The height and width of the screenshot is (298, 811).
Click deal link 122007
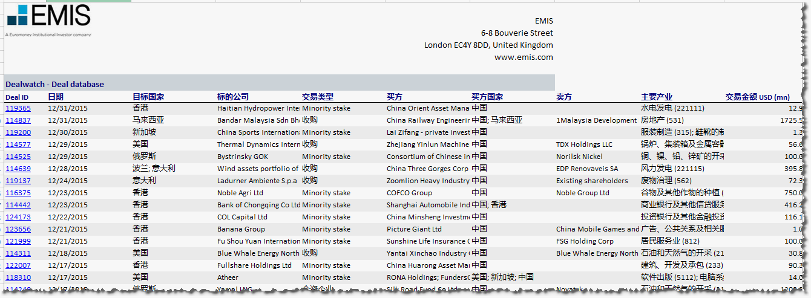tap(18, 265)
